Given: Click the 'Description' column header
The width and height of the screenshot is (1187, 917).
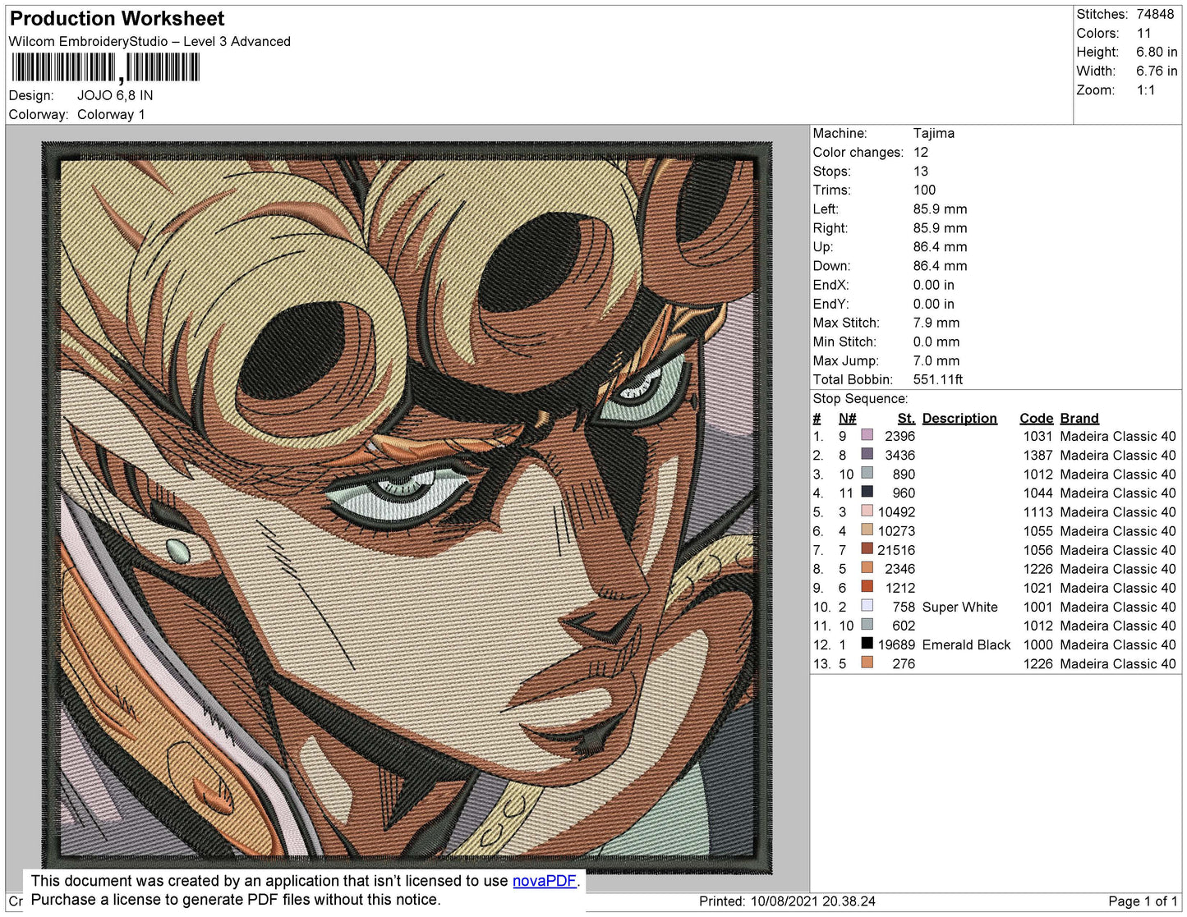Looking at the screenshot, I should pos(959,418).
